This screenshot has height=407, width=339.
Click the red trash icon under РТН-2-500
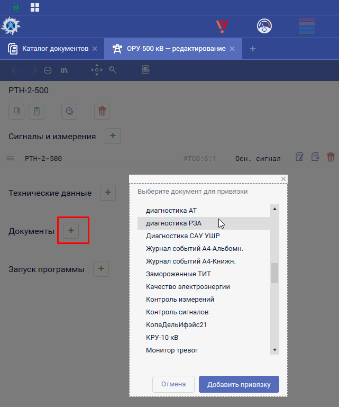pos(102,111)
